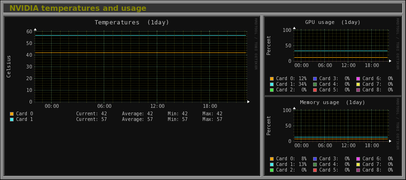Click the 06:00 label on Temperatures graph
406x180 pixels.
coord(105,106)
